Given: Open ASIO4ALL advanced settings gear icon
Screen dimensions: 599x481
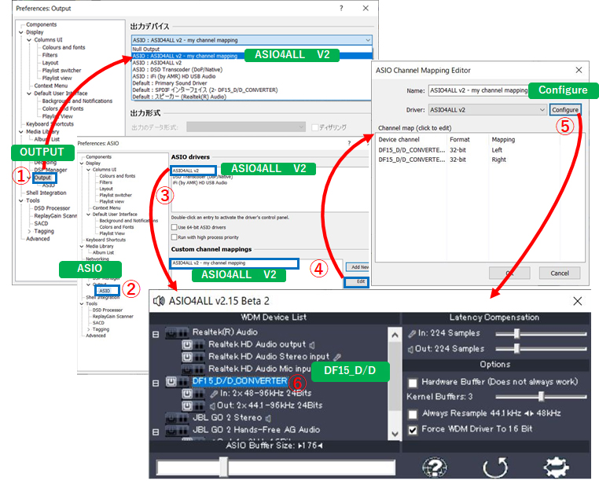Looking at the screenshot, I should [x=557, y=467].
